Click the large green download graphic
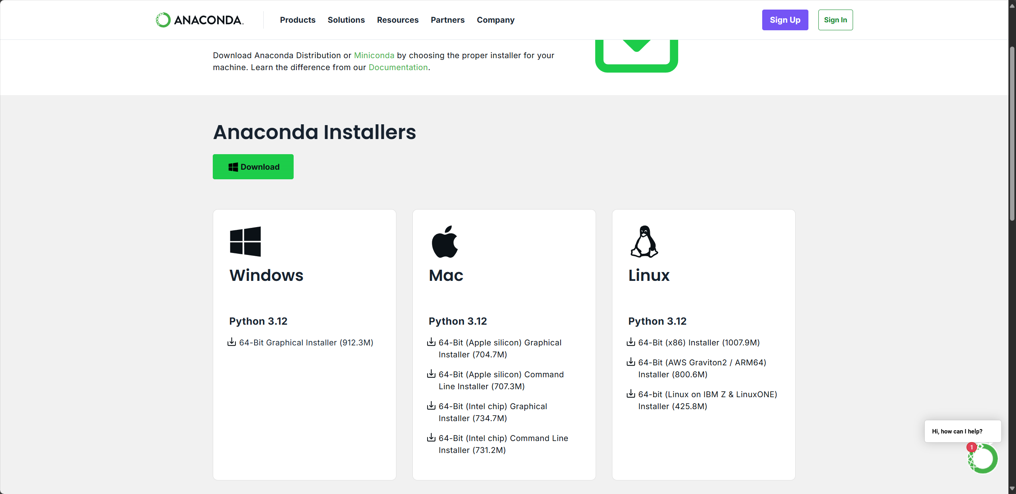This screenshot has width=1016, height=494. tap(636, 56)
